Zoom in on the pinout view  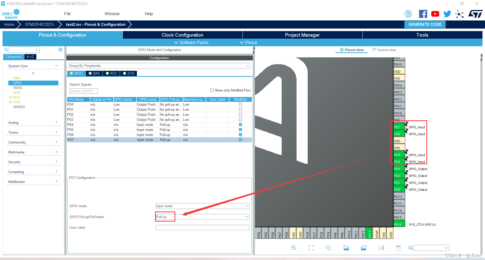click(x=294, y=248)
